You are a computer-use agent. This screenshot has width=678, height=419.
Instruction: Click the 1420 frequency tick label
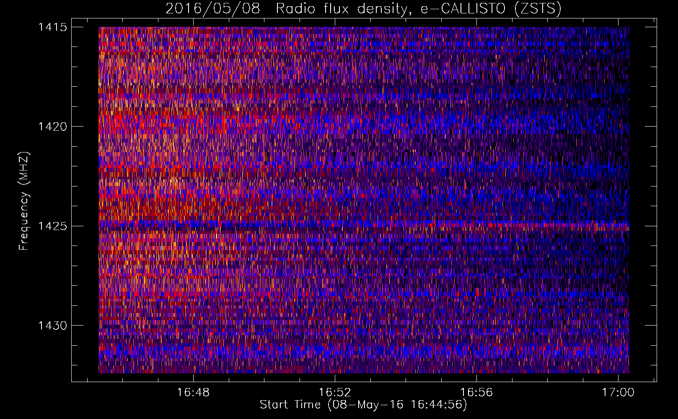click(x=52, y=127)
